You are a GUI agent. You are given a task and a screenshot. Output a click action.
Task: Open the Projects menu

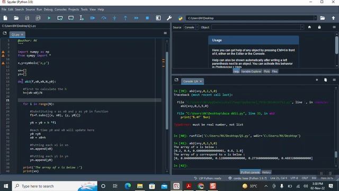[x=74, y=10]
